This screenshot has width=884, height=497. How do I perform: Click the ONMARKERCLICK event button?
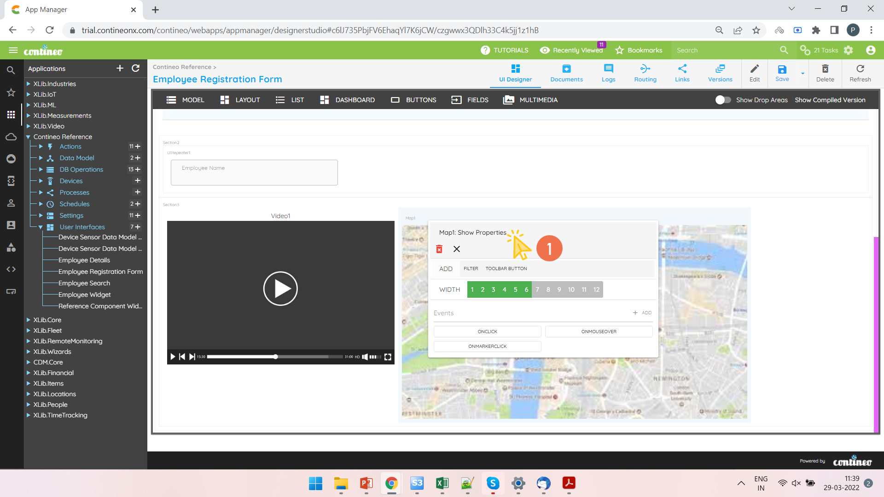(x=487, y=346)
